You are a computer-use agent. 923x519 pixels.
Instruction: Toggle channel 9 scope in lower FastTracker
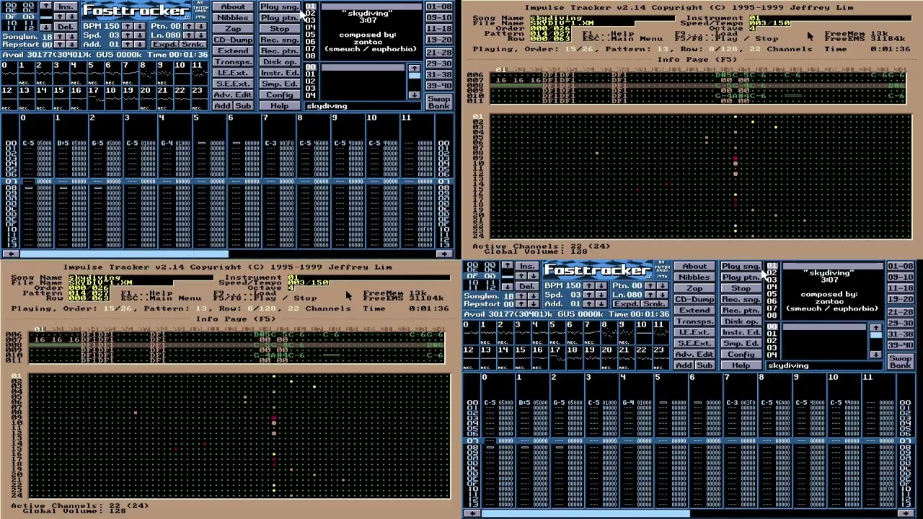point(627,333)
